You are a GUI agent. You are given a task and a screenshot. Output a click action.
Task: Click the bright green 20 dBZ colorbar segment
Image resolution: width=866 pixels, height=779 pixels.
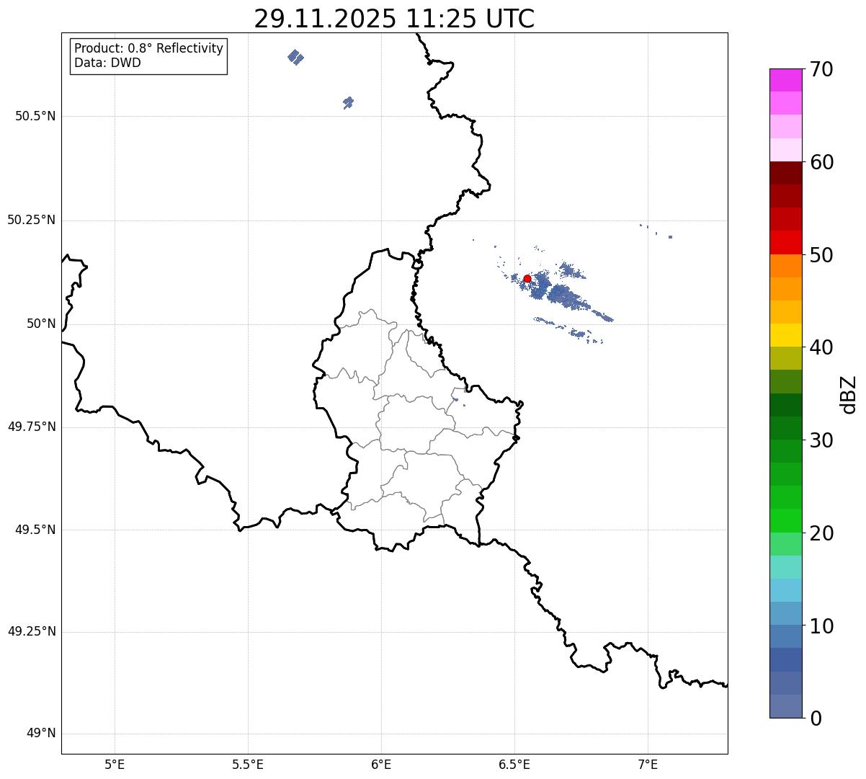click(x=785, y=520)
